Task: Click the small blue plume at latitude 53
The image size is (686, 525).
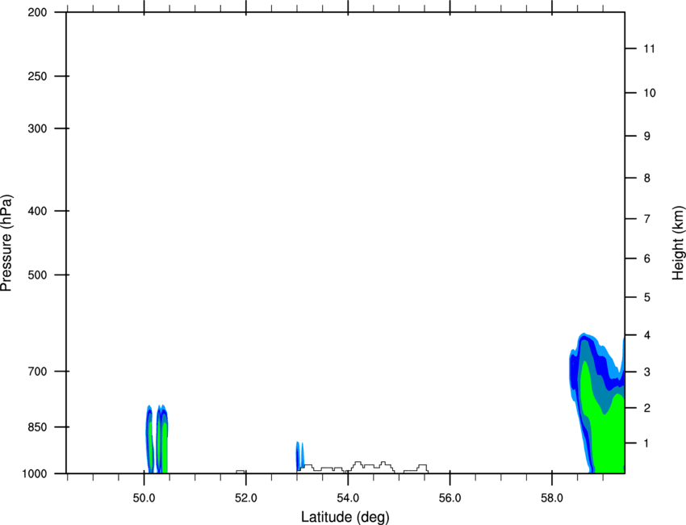Action: click(x=299, y=456)
